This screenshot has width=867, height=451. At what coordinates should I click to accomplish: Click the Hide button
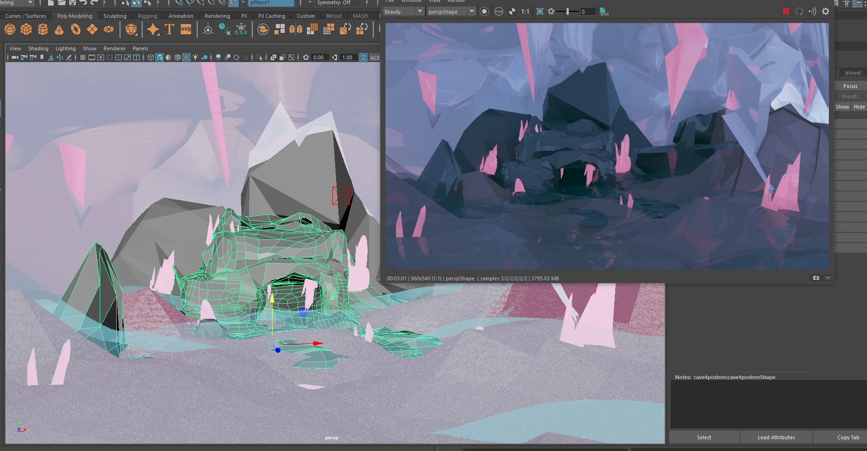pyautogui.click(x=859, y=107)
